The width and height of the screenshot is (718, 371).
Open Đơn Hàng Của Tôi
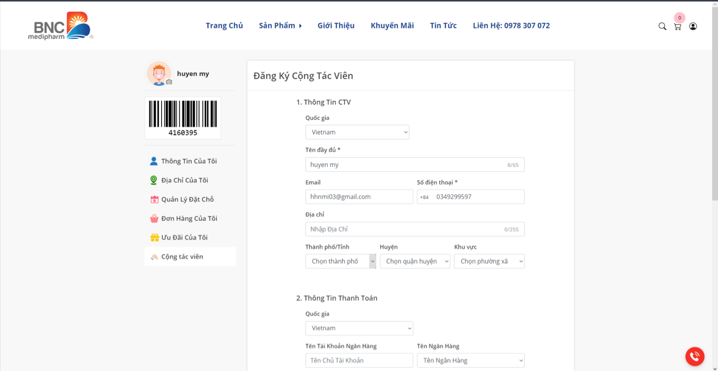(x=189, y=219)
